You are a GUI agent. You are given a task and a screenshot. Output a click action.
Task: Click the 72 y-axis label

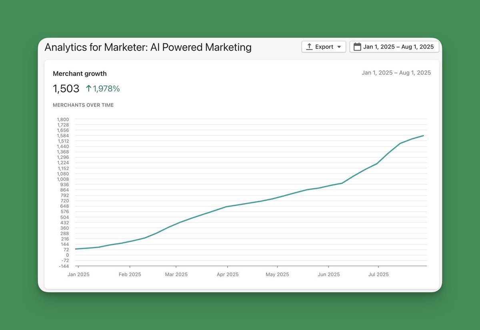[66, 250]
